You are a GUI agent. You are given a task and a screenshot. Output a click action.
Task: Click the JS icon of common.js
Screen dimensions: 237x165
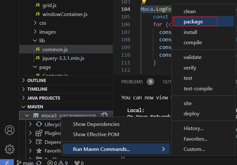click(38, 49)
